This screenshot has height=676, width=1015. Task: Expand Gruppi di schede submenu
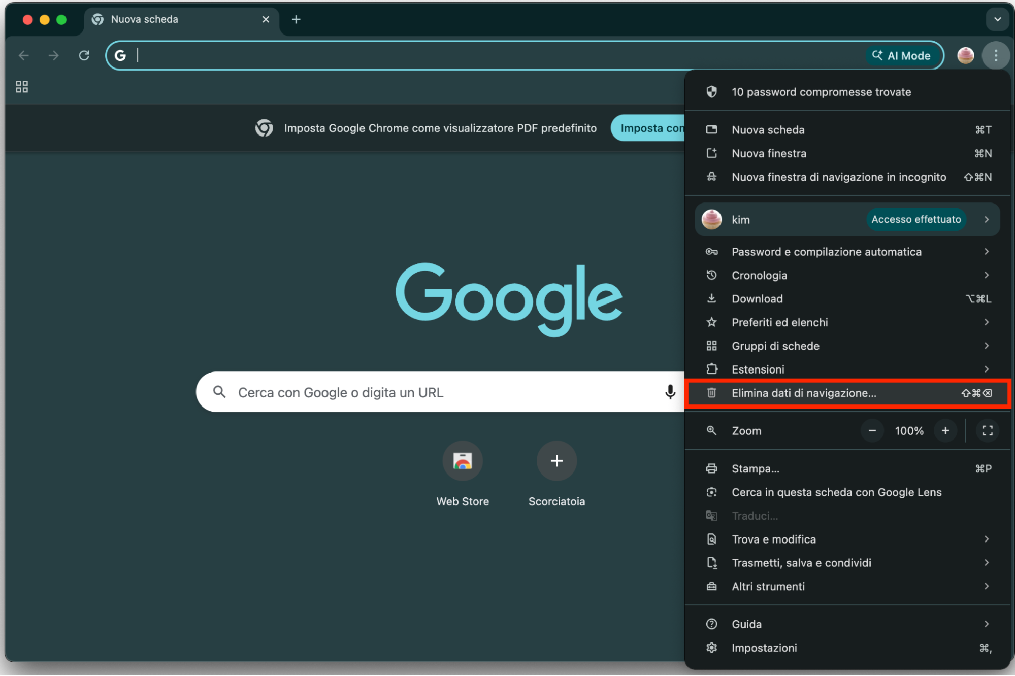847,346
